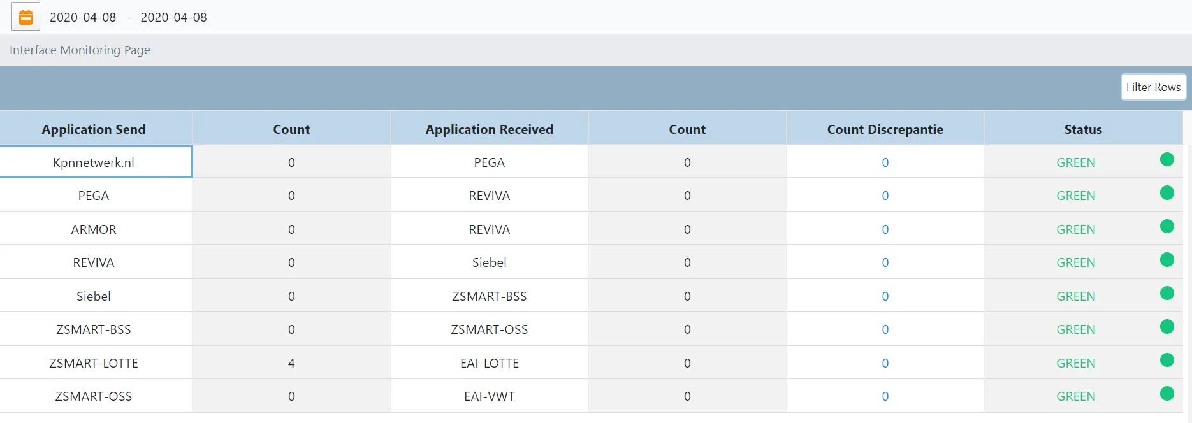Select ZSMART-OSS in Application Send column
Viewport: 1192px width, 423px height.
96,396
